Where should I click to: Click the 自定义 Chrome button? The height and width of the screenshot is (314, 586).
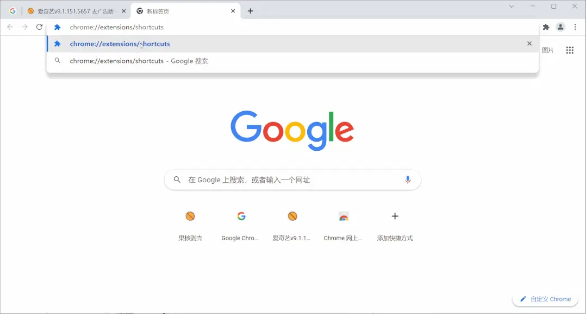click(545, 299)
